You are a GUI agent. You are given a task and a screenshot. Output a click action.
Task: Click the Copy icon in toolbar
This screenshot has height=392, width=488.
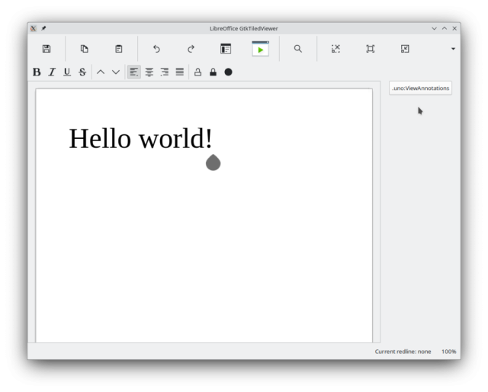coord(85,49)
